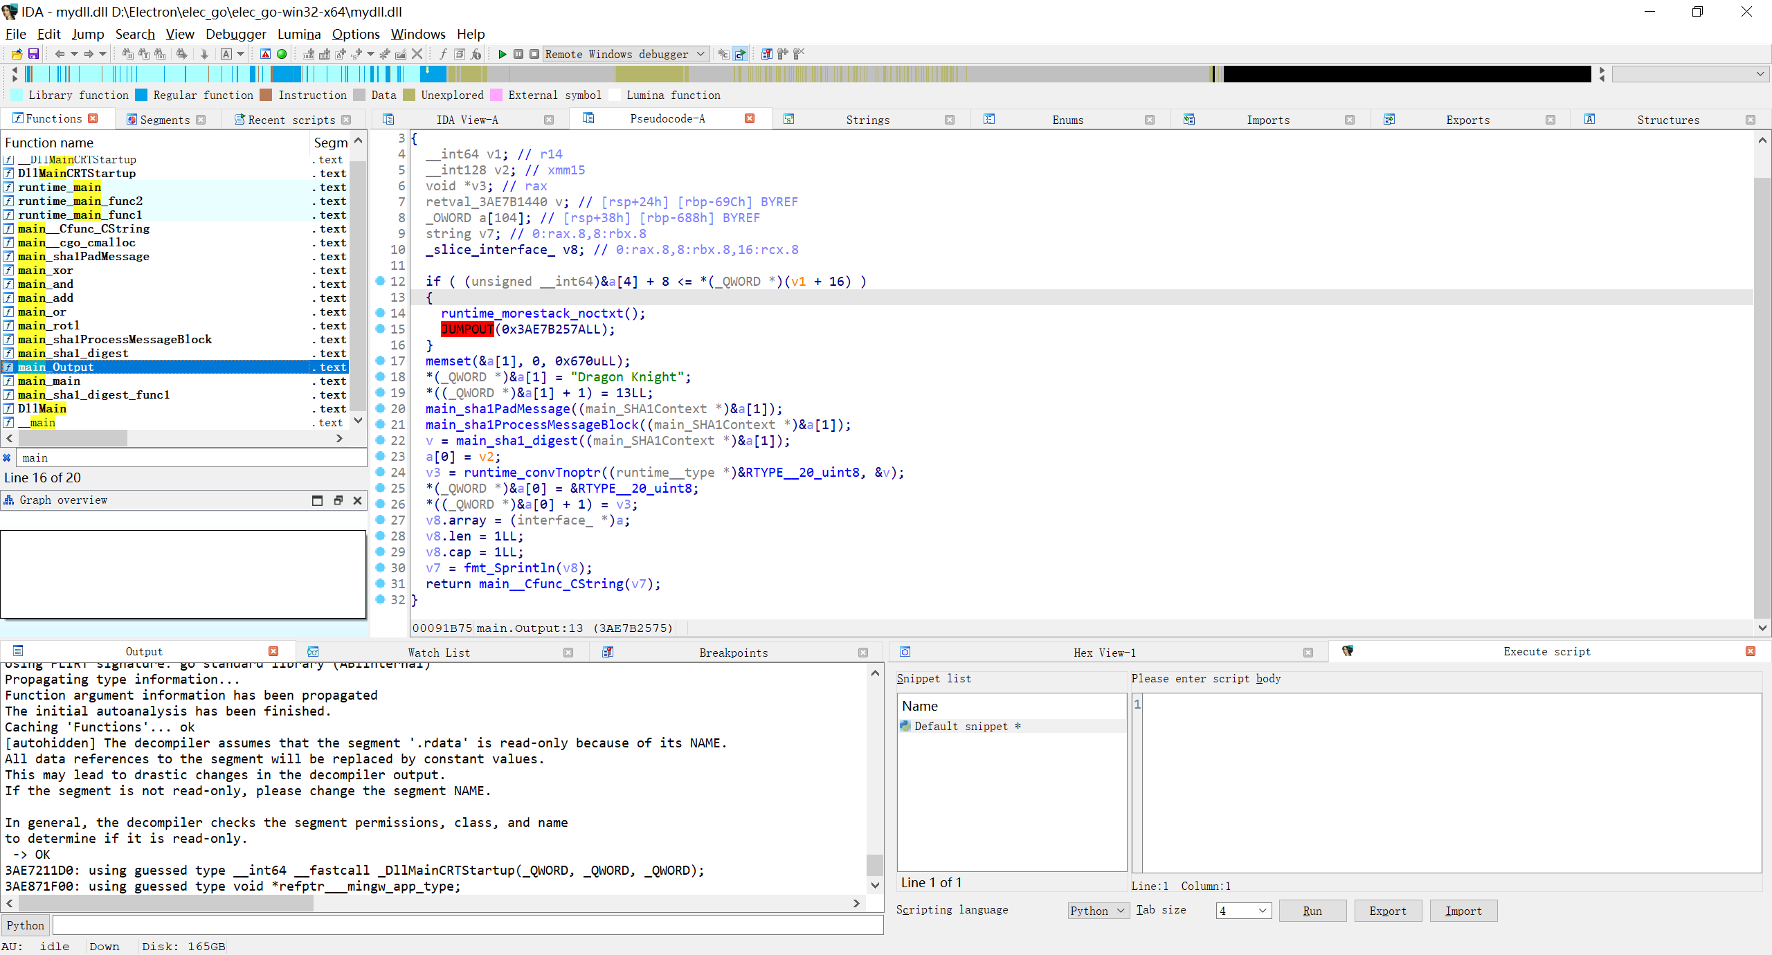The width and height of the screenshot is (1772, 955).
Task: Switch to the Hex View-1 tab
Action: coord(1104,653)
